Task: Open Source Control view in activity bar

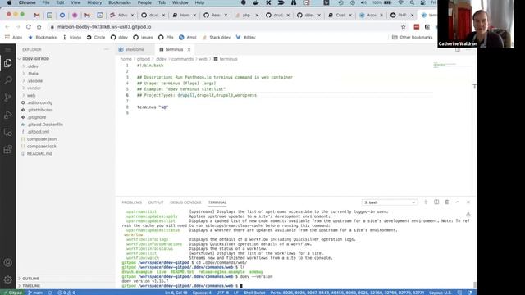Action: (7, 98)
